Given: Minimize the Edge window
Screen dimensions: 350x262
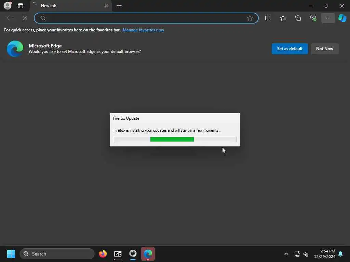Looking at the screenshot, I should [x=310, y=6].
